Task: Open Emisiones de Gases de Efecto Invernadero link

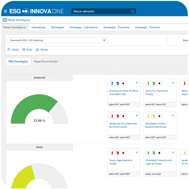Action: tap(123, 92)
